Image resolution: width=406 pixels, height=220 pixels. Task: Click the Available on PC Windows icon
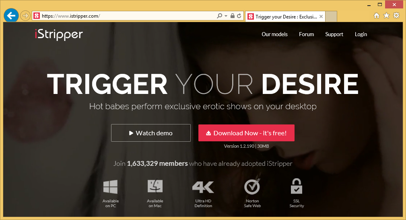click(x=110, y=187)
